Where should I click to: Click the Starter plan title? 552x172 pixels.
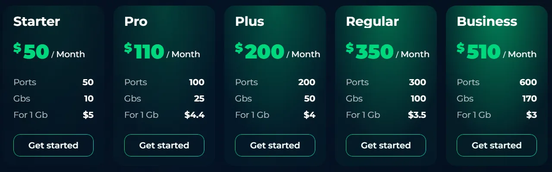point(37,21)
